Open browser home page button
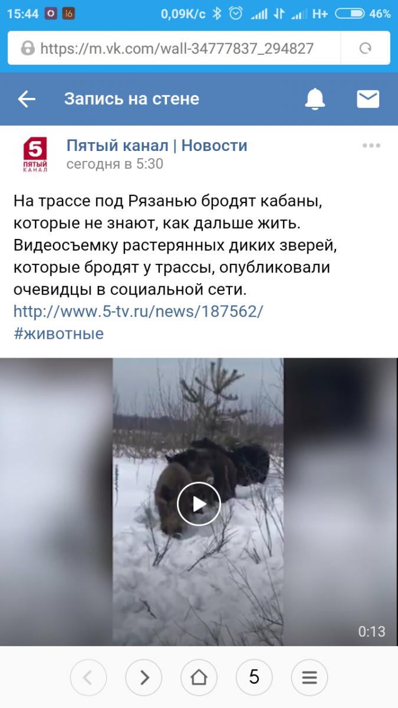 (x=199, y=677)
